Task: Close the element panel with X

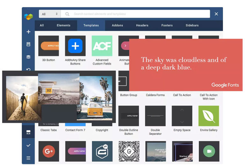Action: (216, 14)
